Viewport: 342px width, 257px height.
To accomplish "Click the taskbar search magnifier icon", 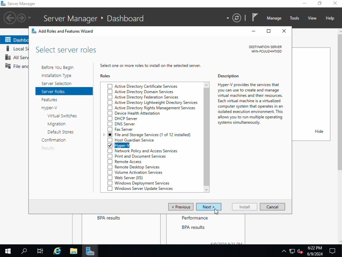I will tap(24, 251).
